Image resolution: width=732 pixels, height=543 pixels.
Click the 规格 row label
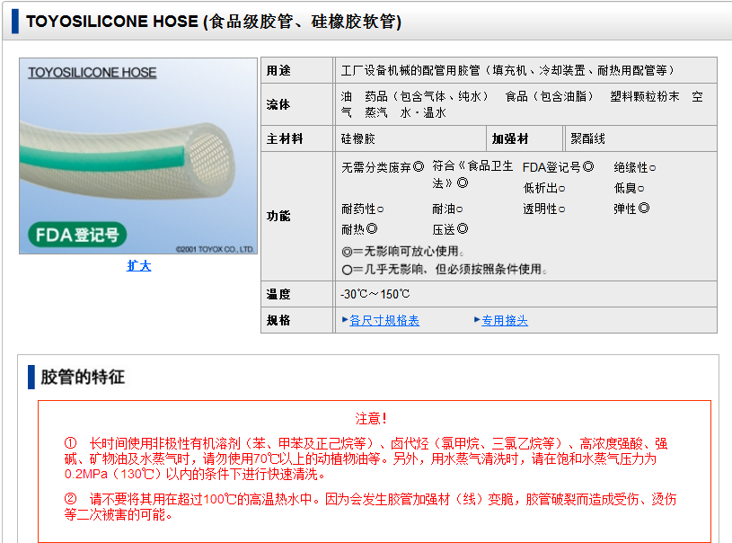(x=278, y=320)
